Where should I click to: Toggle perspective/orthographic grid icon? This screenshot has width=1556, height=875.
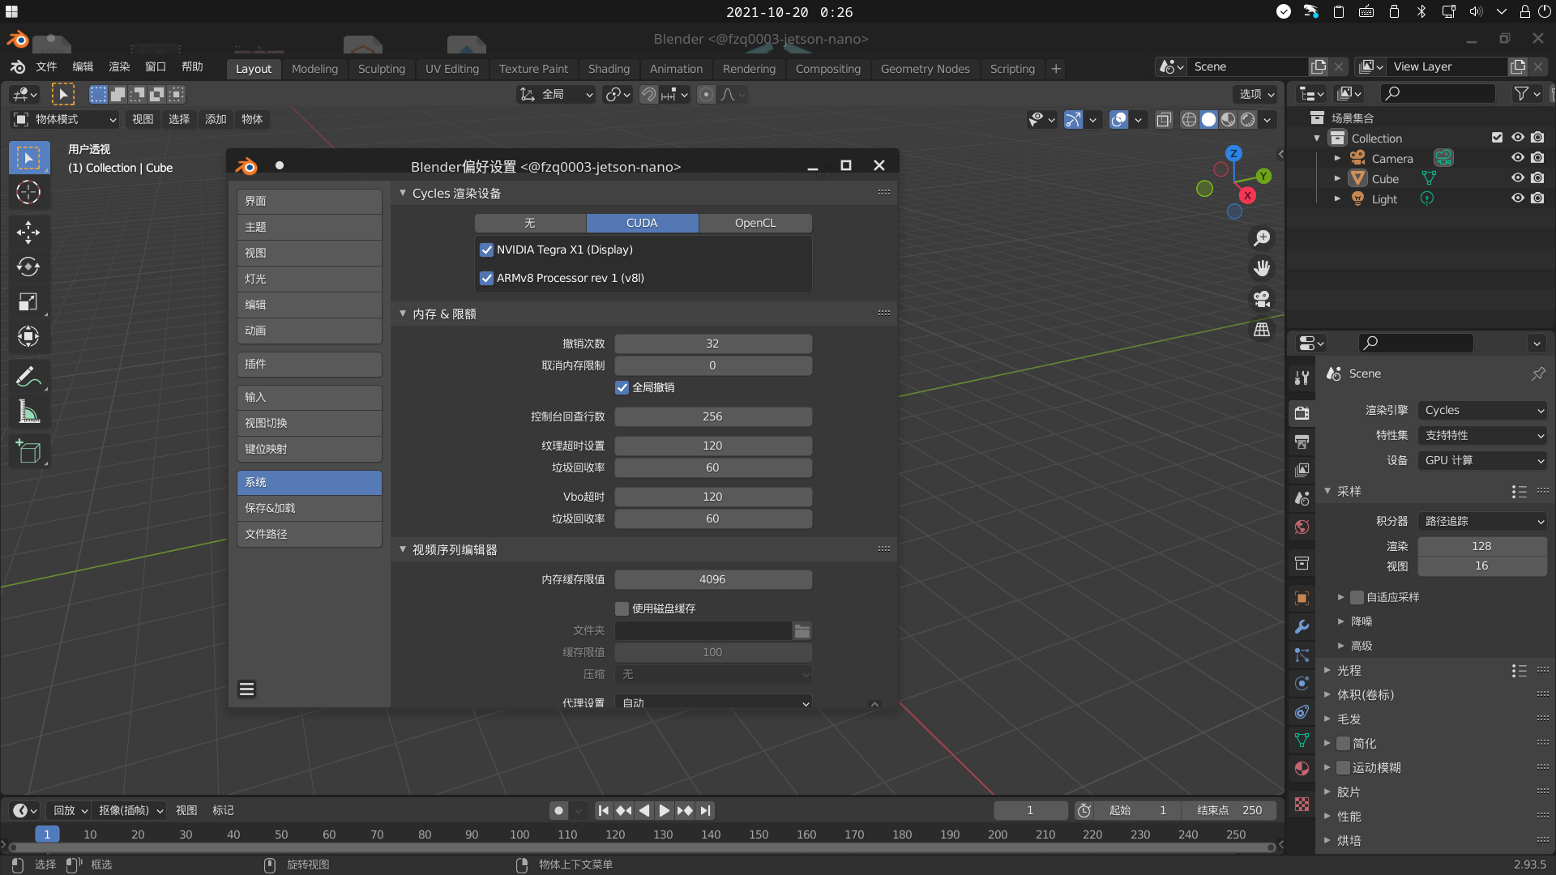(x=1262, y=330)
